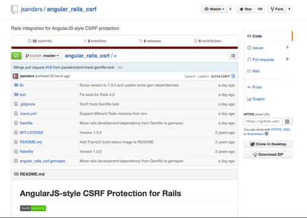Open the branch: master dropdown
Image resolution: width=307 pixels, height=218 pixels.
pyautogui.click(x=42, y=56)
